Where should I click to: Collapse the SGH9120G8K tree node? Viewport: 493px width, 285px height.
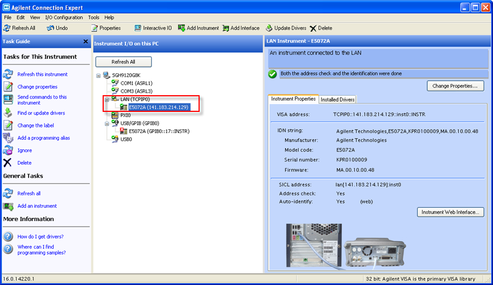point(98,76)
